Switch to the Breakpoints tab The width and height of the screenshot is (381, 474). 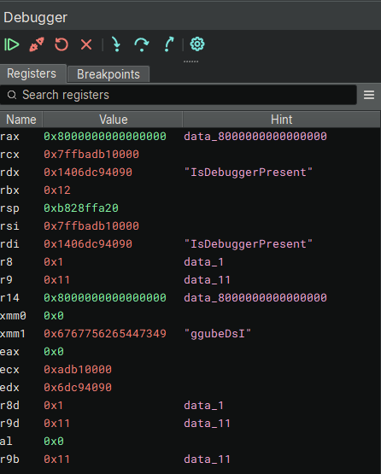pyautogui.click(x=108, y=74)
